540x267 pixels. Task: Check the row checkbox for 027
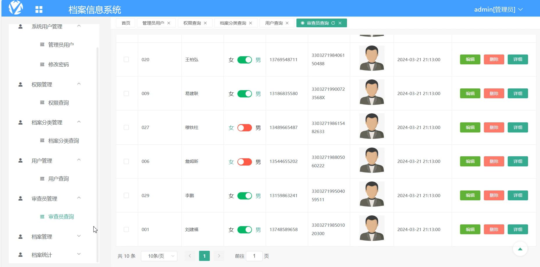tap(126, 127)
